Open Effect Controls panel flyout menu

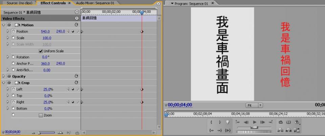[x=158, y=4]
